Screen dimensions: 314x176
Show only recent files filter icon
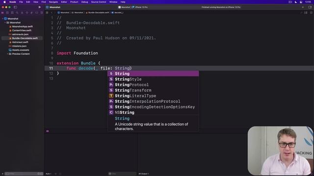pos(39,174)
